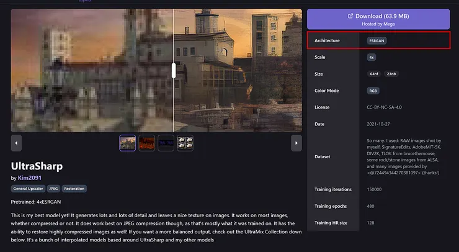The width and height of the screenshot is (459, 252).
Task: Click the Training epochs label
Action: (x=331, y=206)
